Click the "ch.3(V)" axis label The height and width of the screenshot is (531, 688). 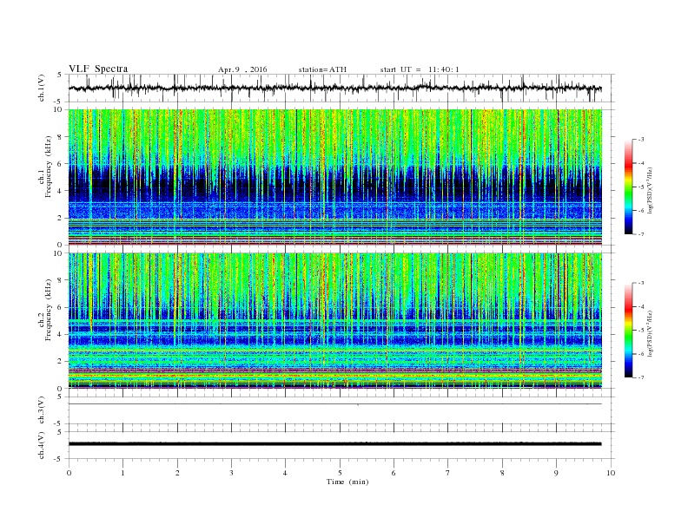42,410
